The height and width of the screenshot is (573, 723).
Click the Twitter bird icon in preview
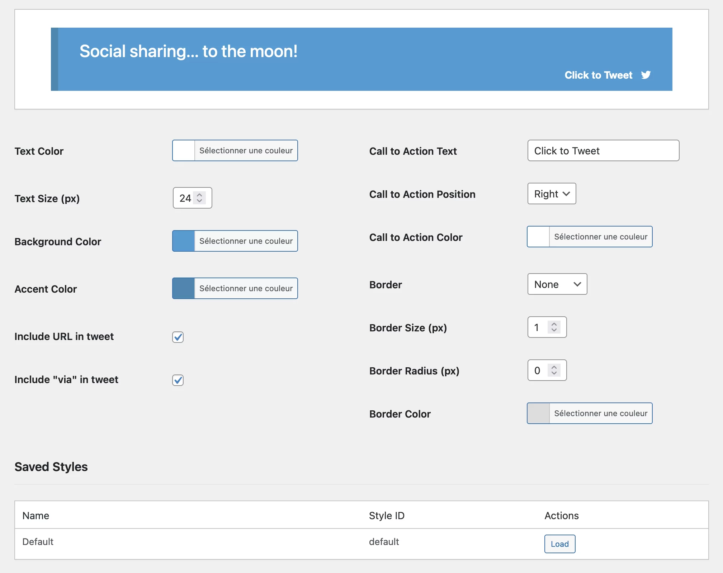(x=646, y=75)
